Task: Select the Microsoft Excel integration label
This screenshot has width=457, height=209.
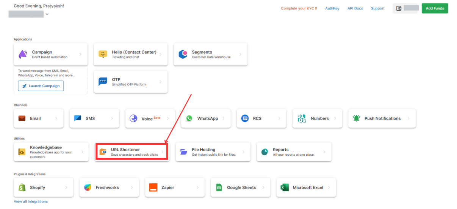Action: coord(308,187)
